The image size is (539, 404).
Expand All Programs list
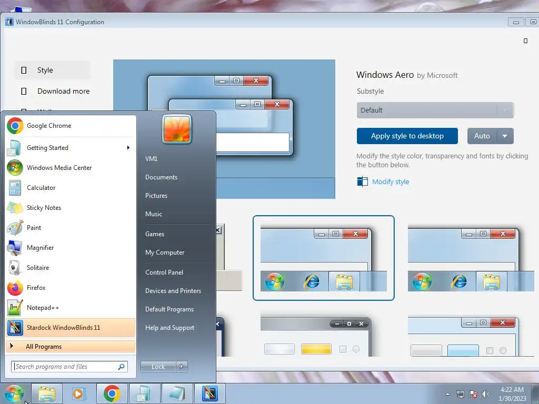click(x=71, y=346)
